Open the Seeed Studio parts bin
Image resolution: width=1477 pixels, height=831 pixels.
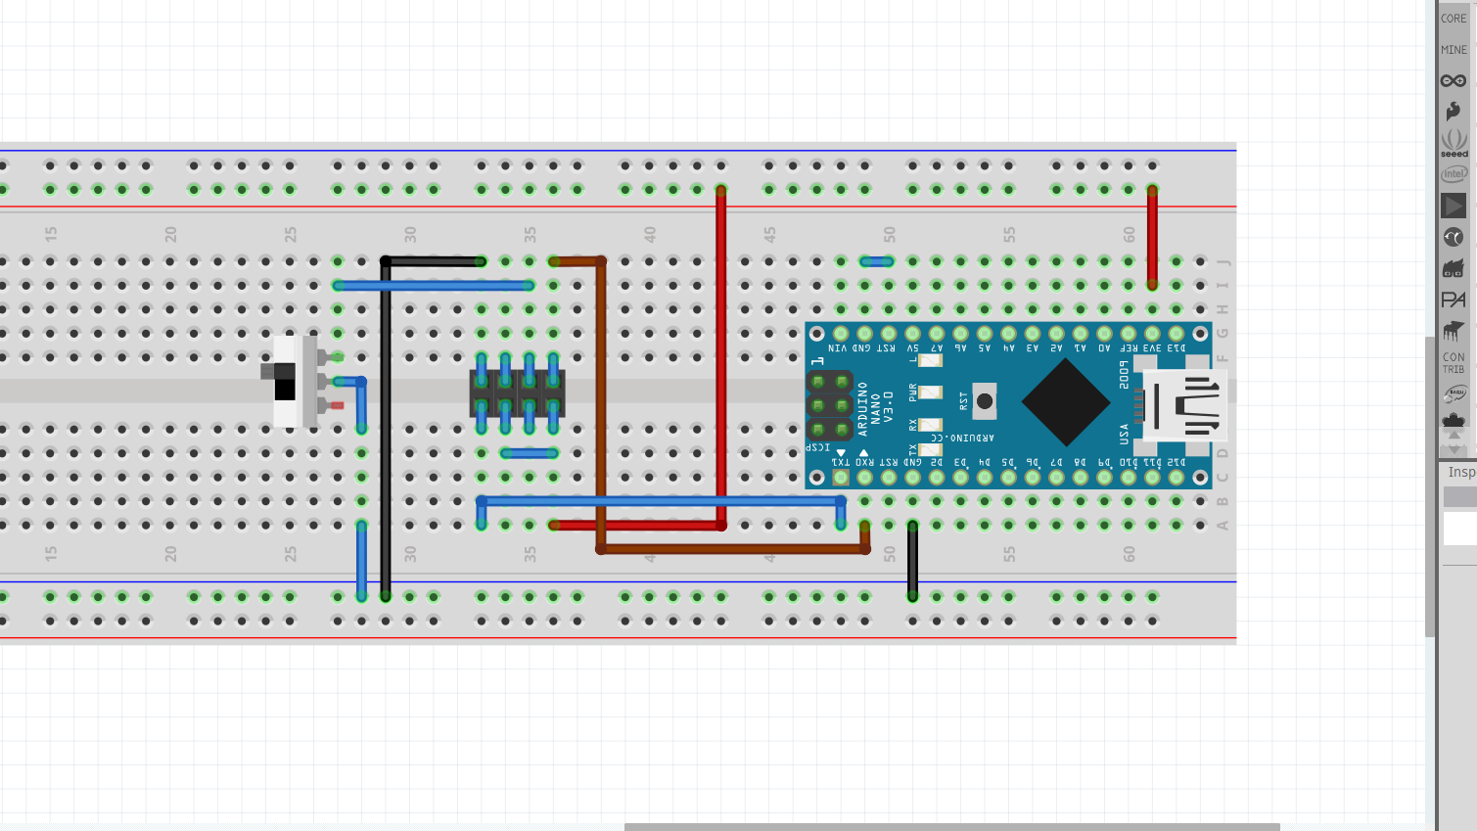click(1454, 143)
